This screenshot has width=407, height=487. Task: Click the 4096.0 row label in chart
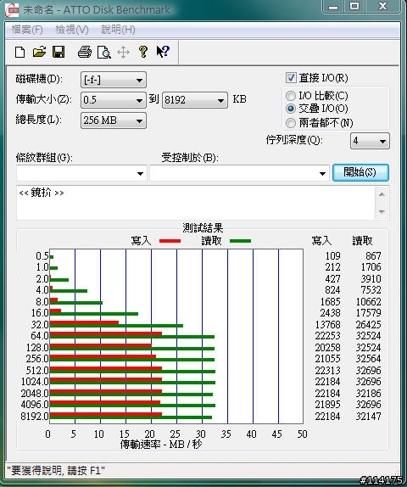(x=35, y=405)
